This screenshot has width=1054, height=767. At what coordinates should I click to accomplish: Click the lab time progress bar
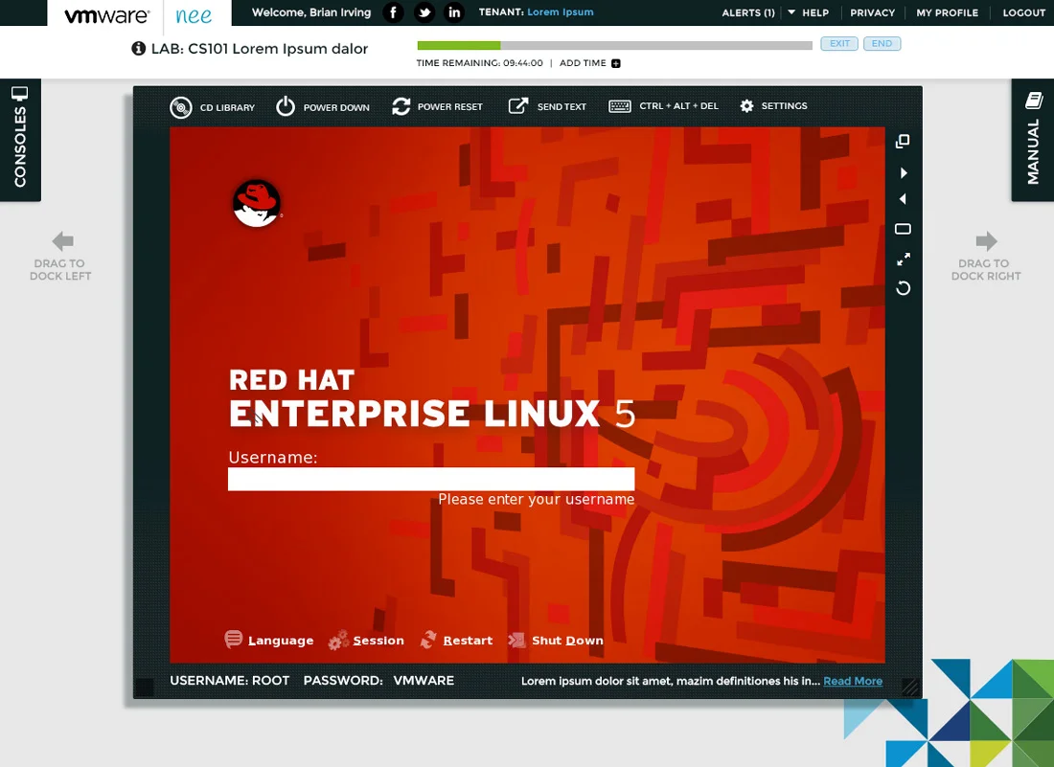[x=614, y=46]
